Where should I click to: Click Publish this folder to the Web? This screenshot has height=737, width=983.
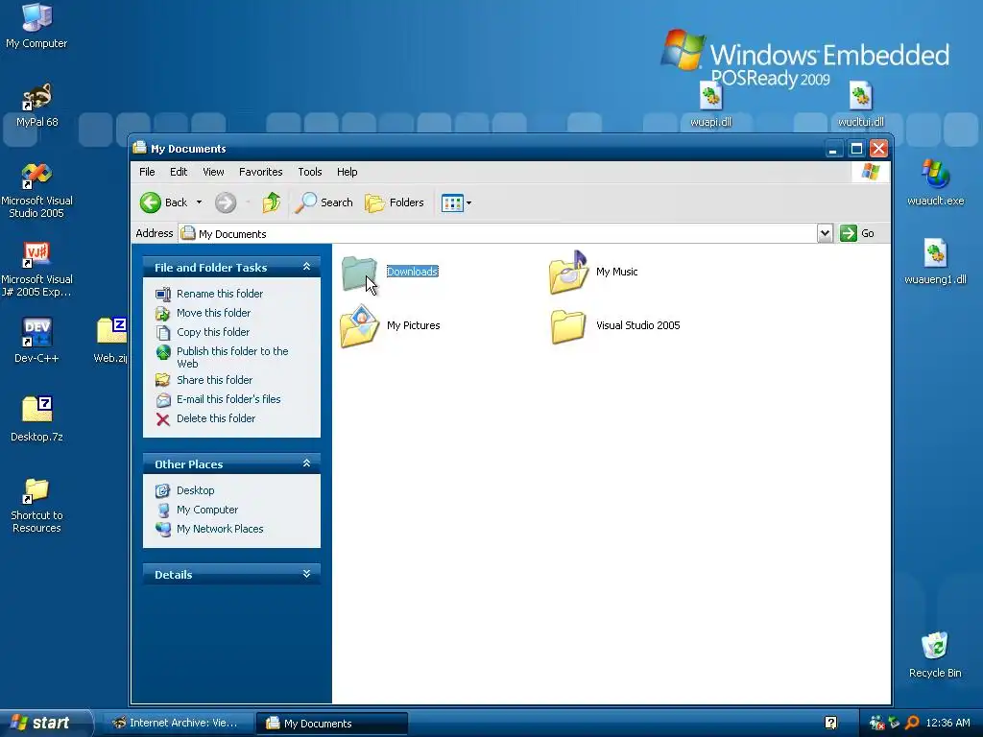[232, 357]
